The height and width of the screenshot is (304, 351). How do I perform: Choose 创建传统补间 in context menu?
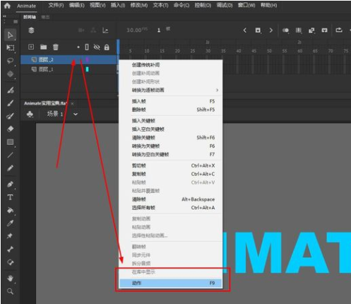click(171, 65)
